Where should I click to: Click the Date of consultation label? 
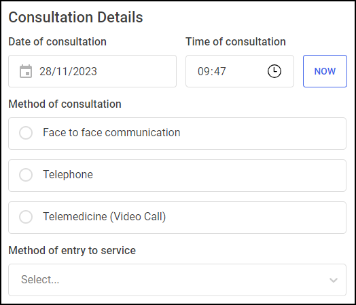pos(58,41)
